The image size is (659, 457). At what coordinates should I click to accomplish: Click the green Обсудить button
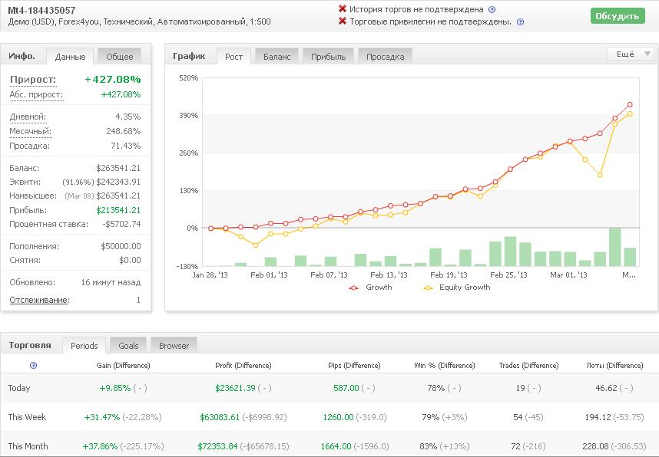click(x=618, y=16)
